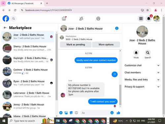Open the taskbar clock and date
The width and height of the screenshot is (165, 124).
pos(151,121)
